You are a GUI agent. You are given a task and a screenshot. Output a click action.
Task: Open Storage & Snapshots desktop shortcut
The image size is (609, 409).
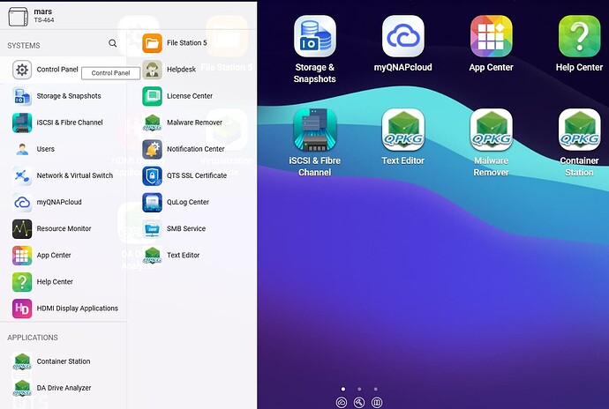(314, 49)
